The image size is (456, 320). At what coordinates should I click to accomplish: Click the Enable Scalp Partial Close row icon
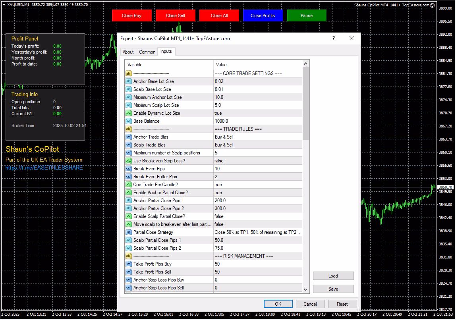pyautogui.click(x=129, y=216)
